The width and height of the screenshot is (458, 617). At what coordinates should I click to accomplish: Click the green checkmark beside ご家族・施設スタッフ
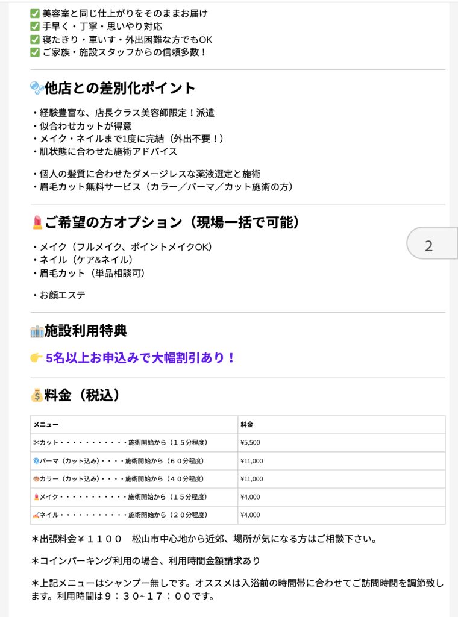click(x=34, y=52)
